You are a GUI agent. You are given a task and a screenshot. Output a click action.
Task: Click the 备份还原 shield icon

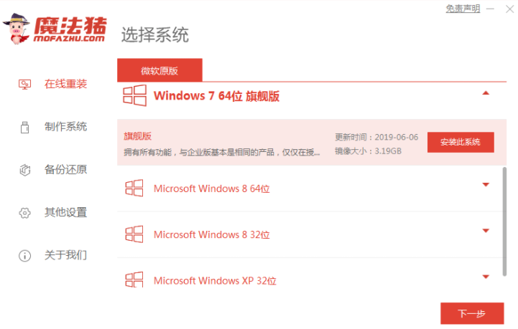point(24,170)
